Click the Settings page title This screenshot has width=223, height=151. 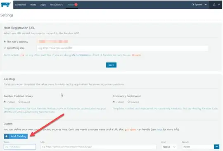[x=7, y=15]
